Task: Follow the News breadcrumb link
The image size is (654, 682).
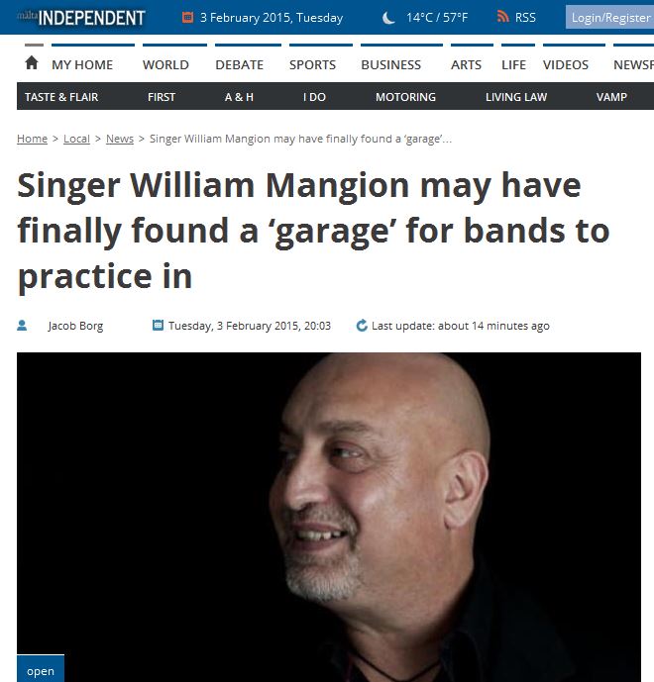Action: point(120,139)
